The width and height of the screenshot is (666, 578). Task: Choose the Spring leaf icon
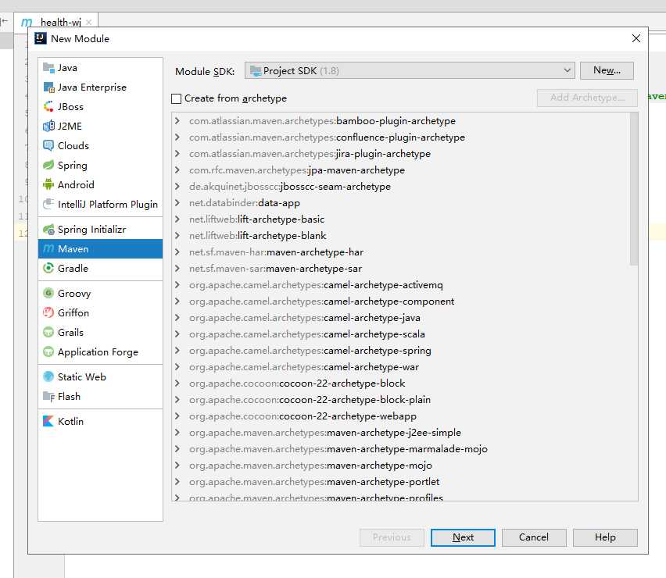point(48,165)
